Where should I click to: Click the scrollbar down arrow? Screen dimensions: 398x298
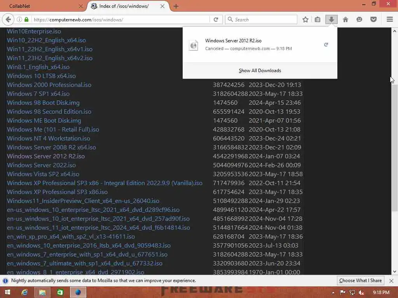coord(395,272)
